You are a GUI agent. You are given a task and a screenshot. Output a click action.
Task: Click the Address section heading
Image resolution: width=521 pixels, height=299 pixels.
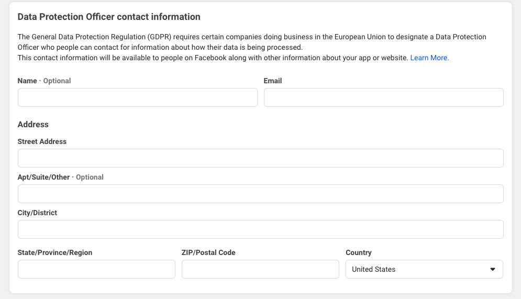tap(33, 124)
